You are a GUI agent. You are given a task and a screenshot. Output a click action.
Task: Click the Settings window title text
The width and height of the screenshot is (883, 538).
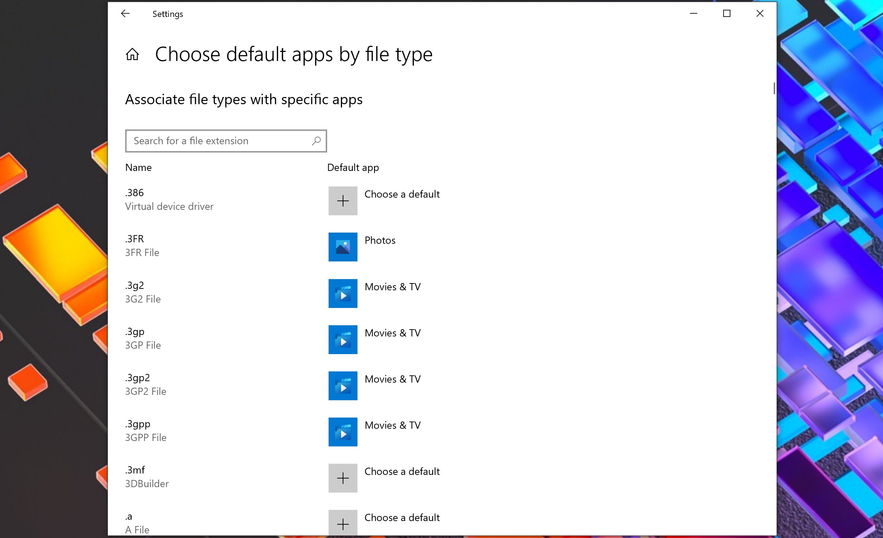(168, 14)
